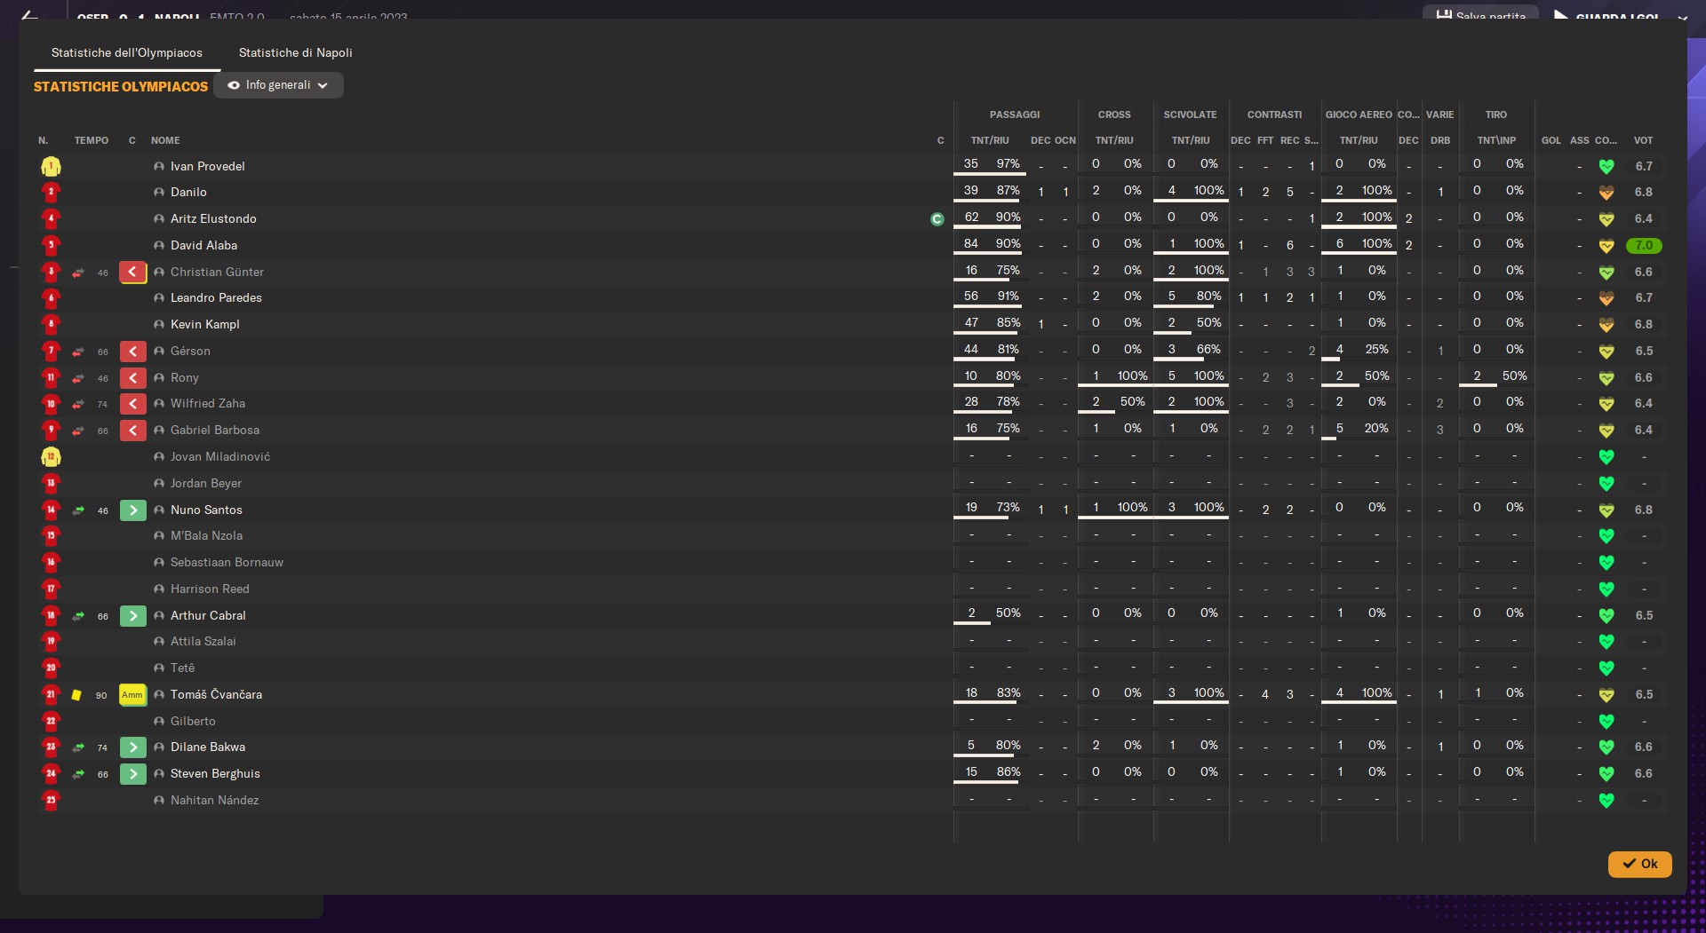Open the Statistiche di Napoli tab
This screenshot has height=933, width=1706.
coord(295,52)
